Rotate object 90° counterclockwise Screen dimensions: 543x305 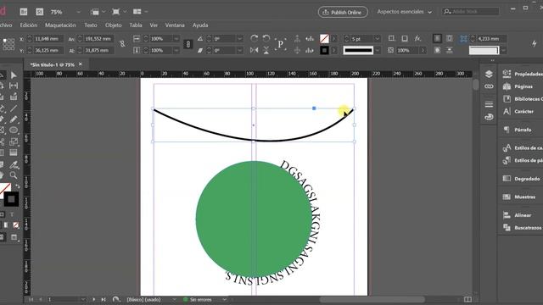click(266, 38)
